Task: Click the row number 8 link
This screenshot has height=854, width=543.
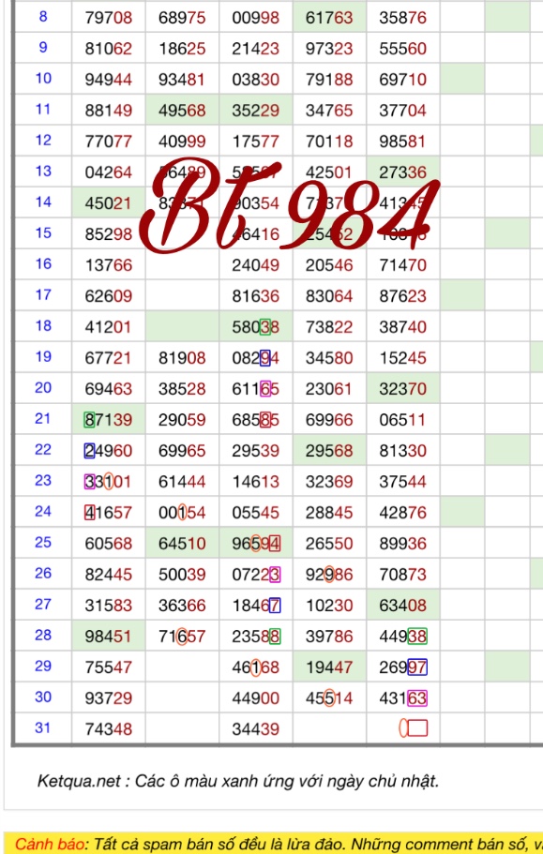Action: (43, 16)
